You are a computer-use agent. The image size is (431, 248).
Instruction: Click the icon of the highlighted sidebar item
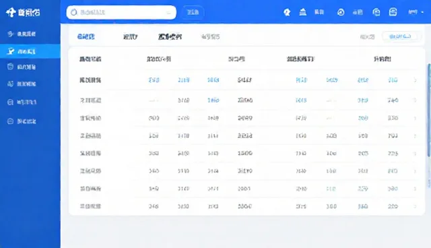[11, 51]
